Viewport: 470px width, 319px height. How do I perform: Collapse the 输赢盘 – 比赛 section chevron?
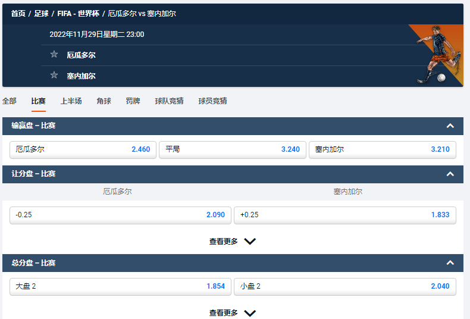click(450, 126)
